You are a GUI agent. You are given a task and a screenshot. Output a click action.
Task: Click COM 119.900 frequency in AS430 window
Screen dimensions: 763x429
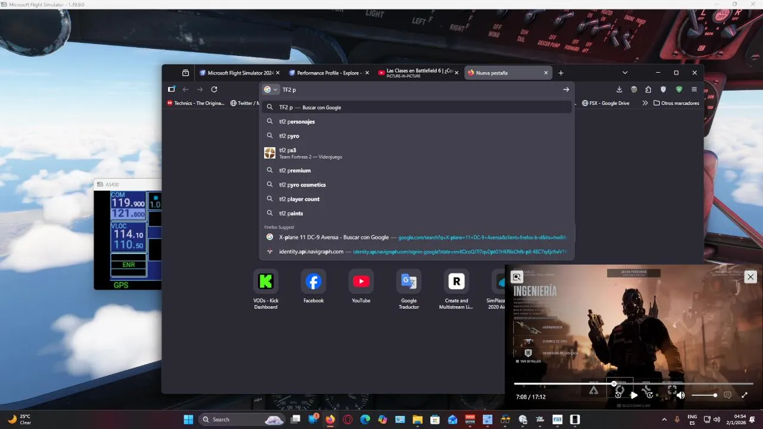click(x=129, y=203)
